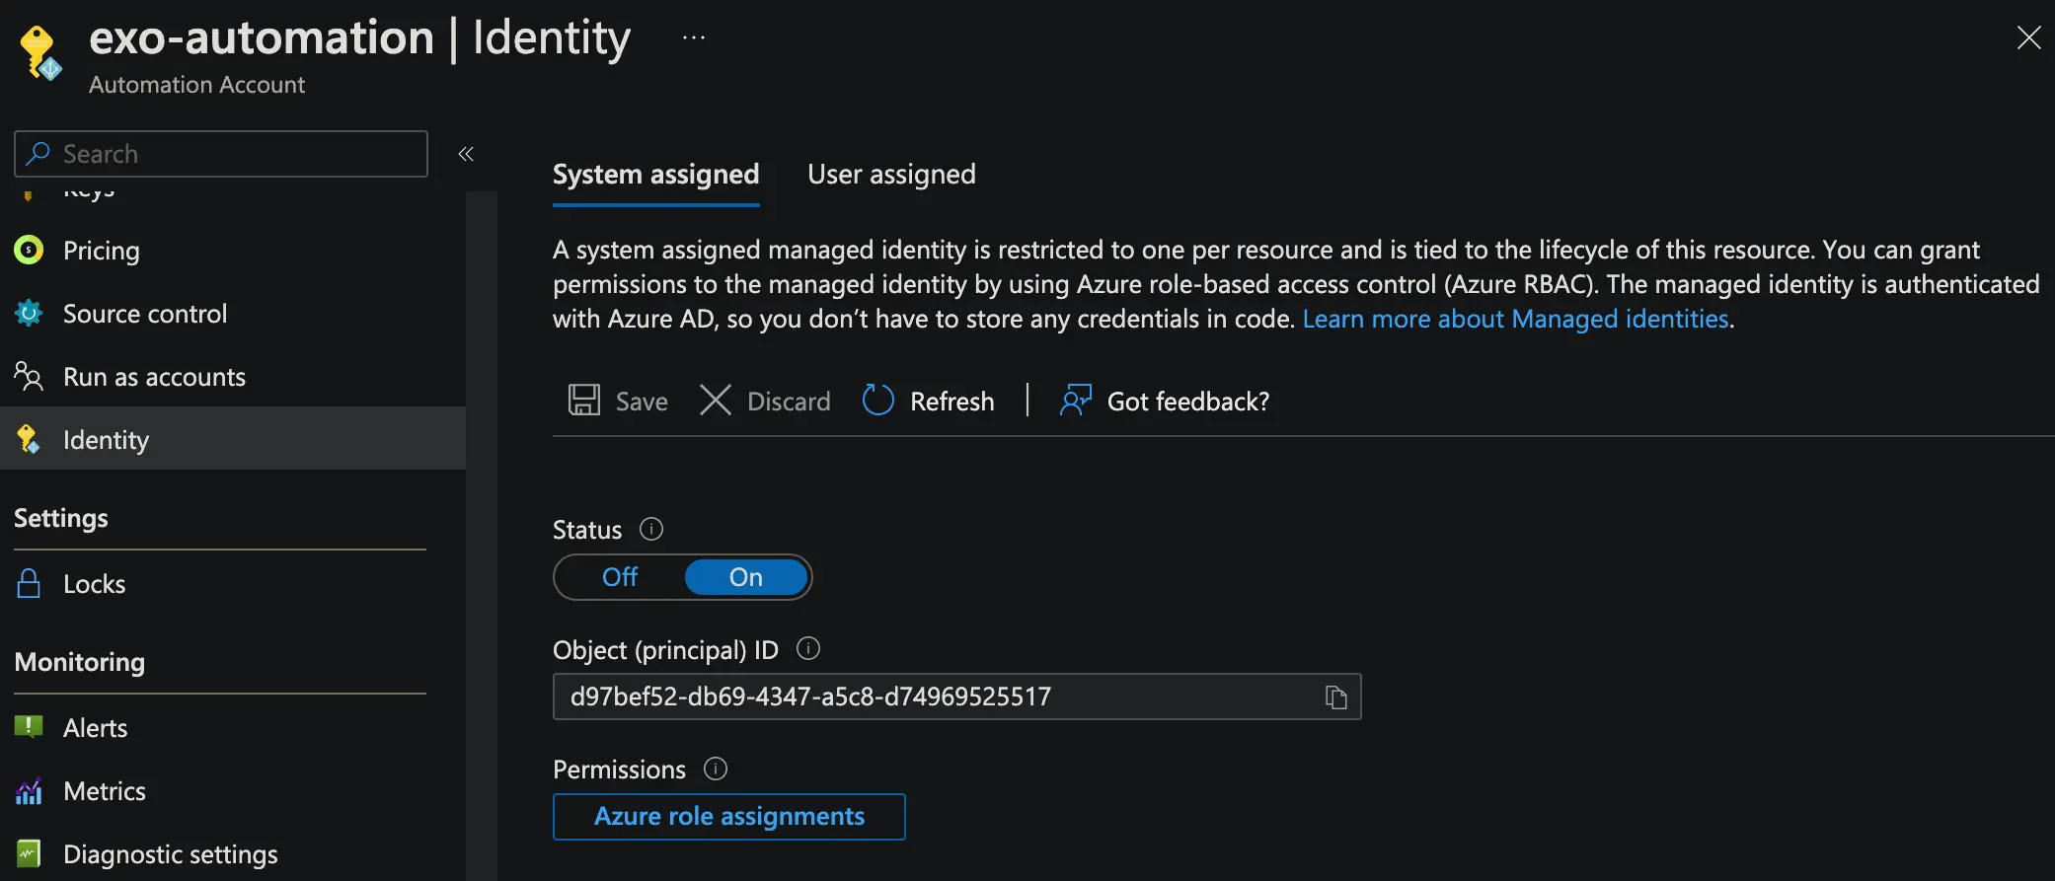Copy the Object principal ID to clipboard
This screenshot has height=881, width=2055.
[x=1335, y=697]
